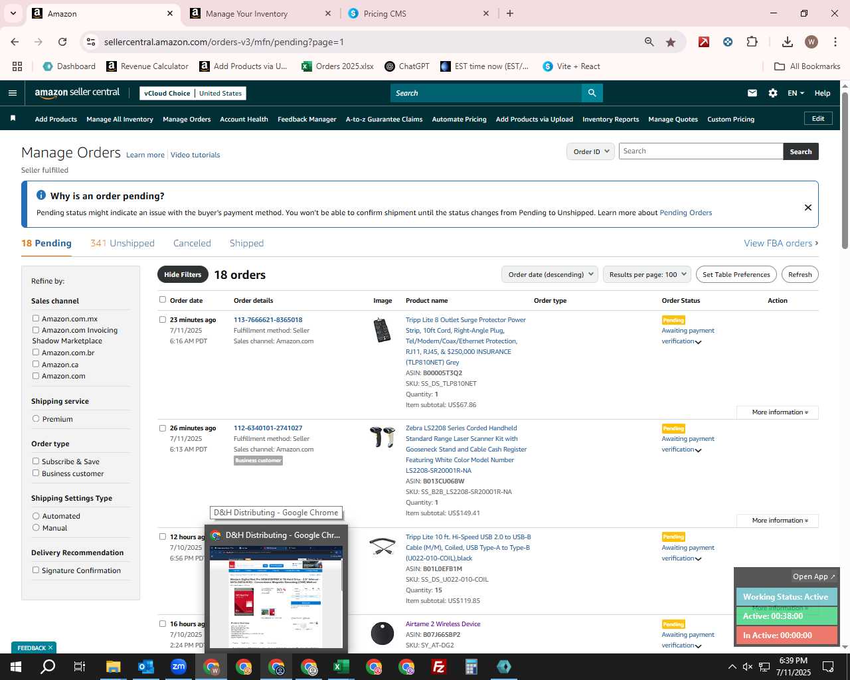
Task: Check the Amazon.ca filter
Action: pyautogui.click(x=36, y=365)
